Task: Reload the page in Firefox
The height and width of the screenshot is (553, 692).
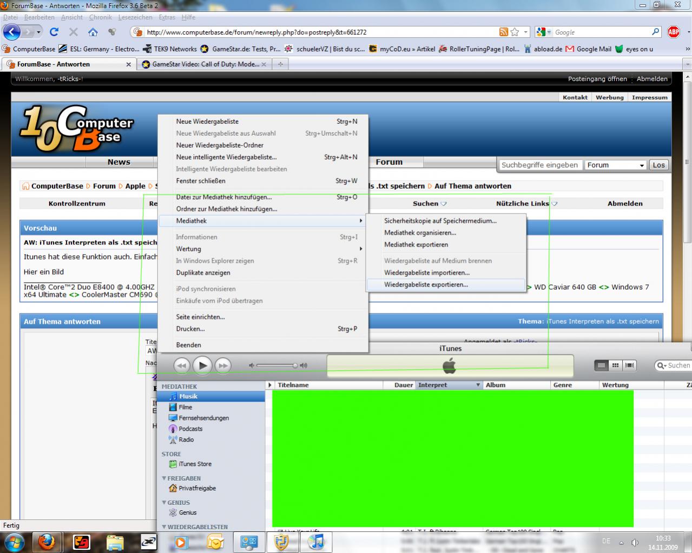Action: pyautogui.click(x=54, y=32)
